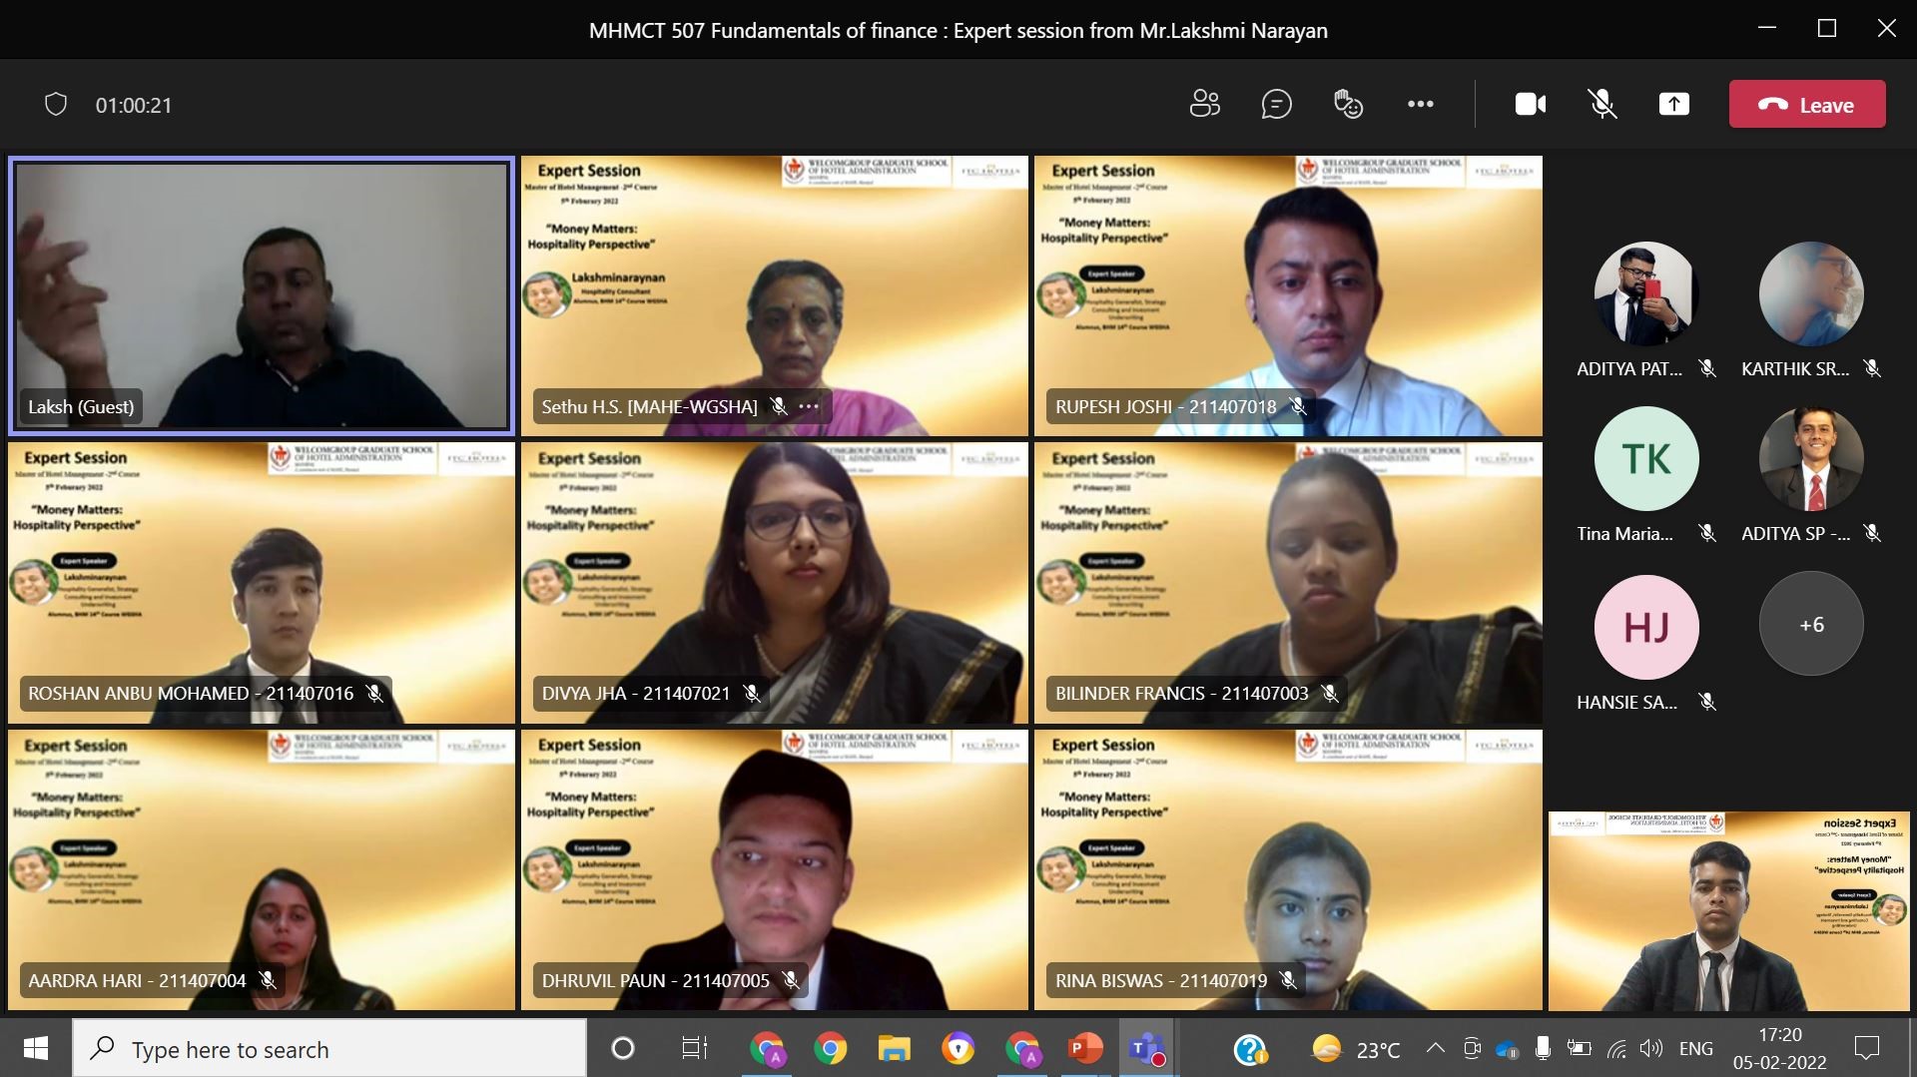
Task: Open the Windows Start menu
Action: pos(36,1049)
